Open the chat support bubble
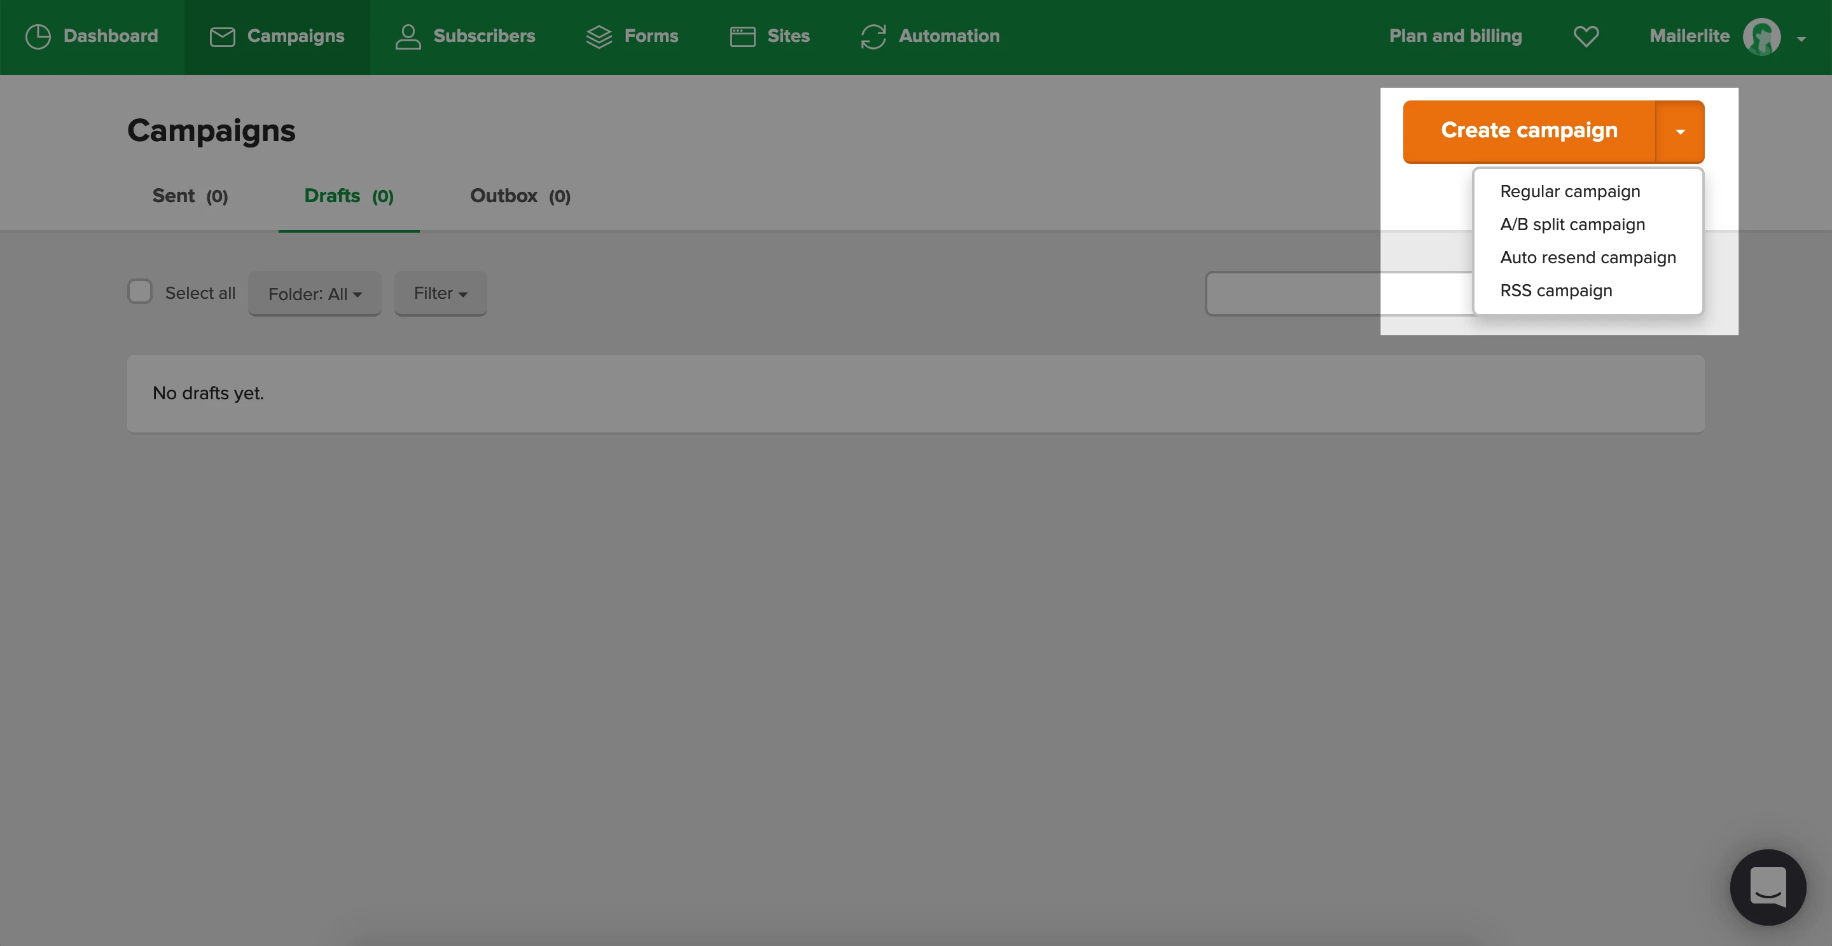The image size is (1832, 946). tap(1767, 886)
